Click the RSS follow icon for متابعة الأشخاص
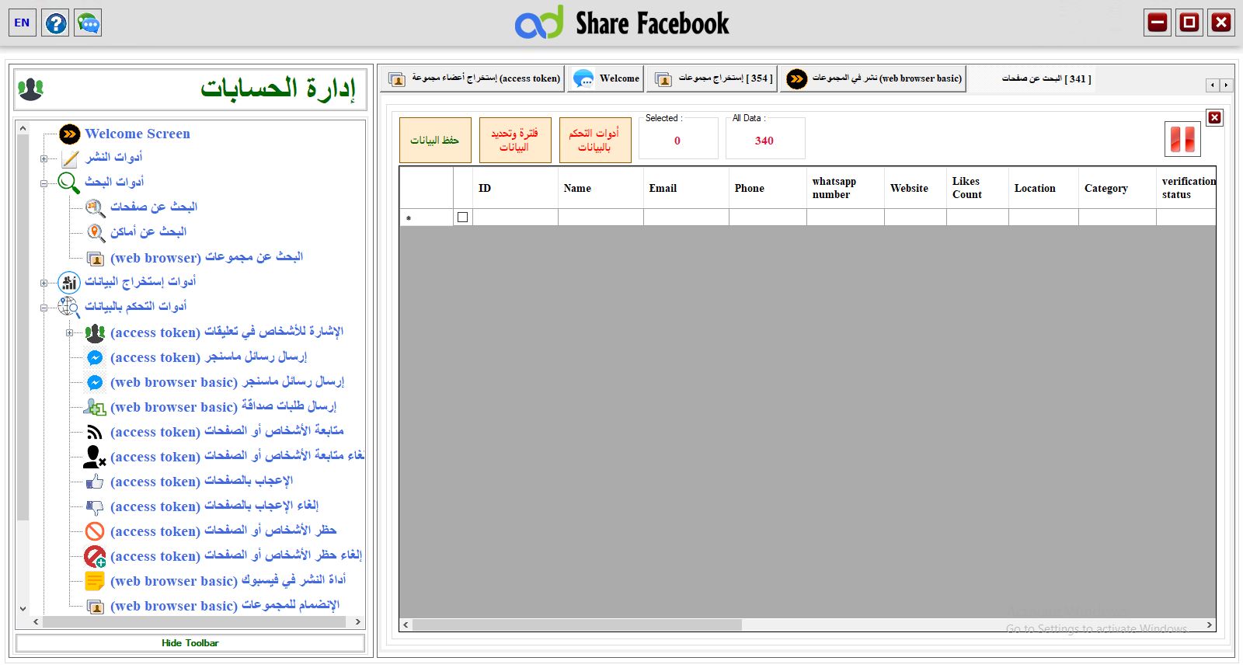The height and width of the screenshot is (668, 1243). (95, 432)
